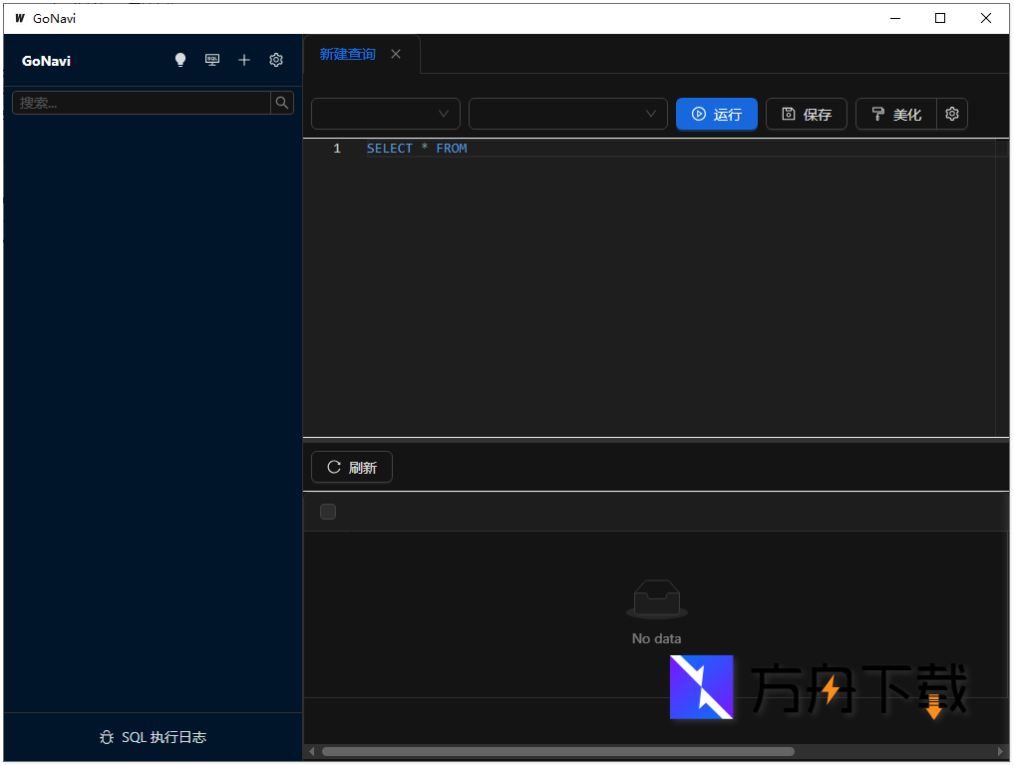Click the lightbulb theme icon in sidebar
This screenshot has width=1014, height=766.
pos(180,60)
